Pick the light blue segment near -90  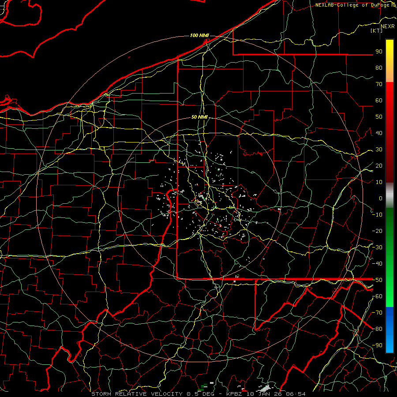coord(390,345)
